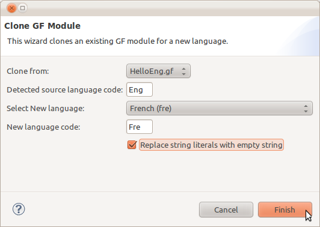Click the arrows of French (fre) combo
This screenshot has height=227, width=320.
[306, 109]
